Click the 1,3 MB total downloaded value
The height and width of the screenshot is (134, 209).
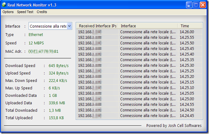[x=55, y=110]
